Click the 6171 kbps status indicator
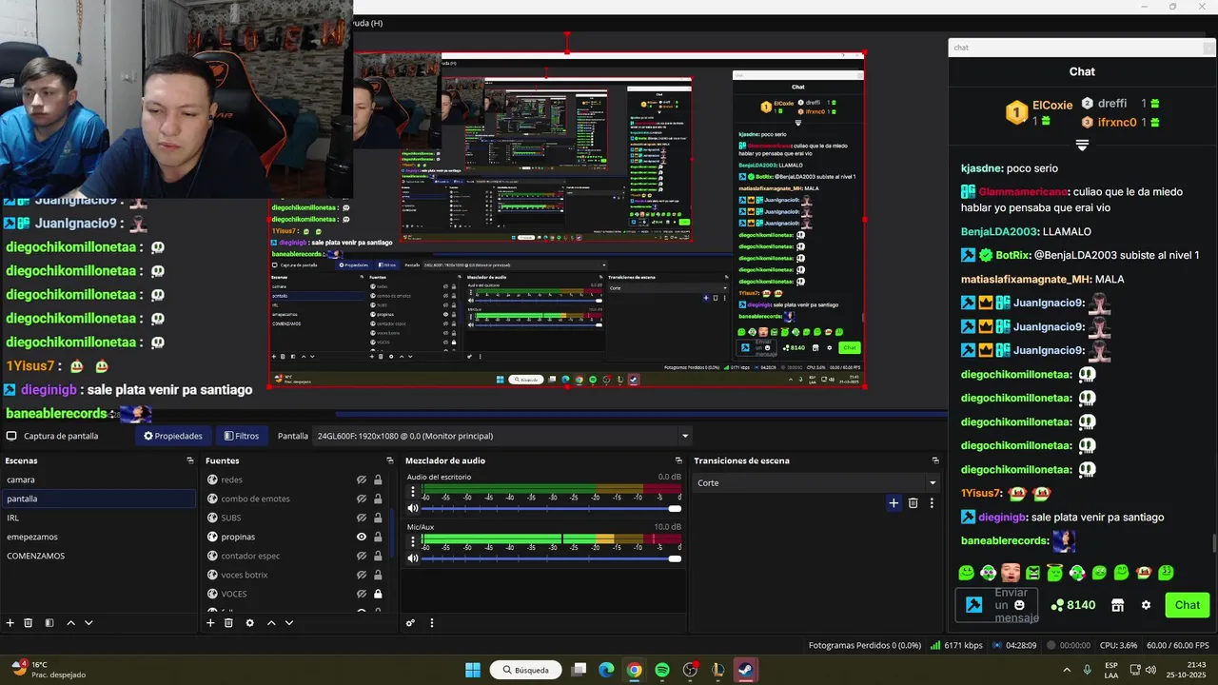Image resolution: width=1218 pixels, height=685 pixels. 956,645
